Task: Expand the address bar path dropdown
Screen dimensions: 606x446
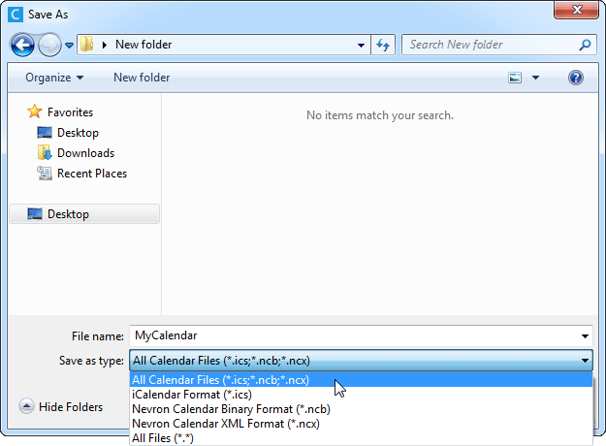Action: point(361,45)
